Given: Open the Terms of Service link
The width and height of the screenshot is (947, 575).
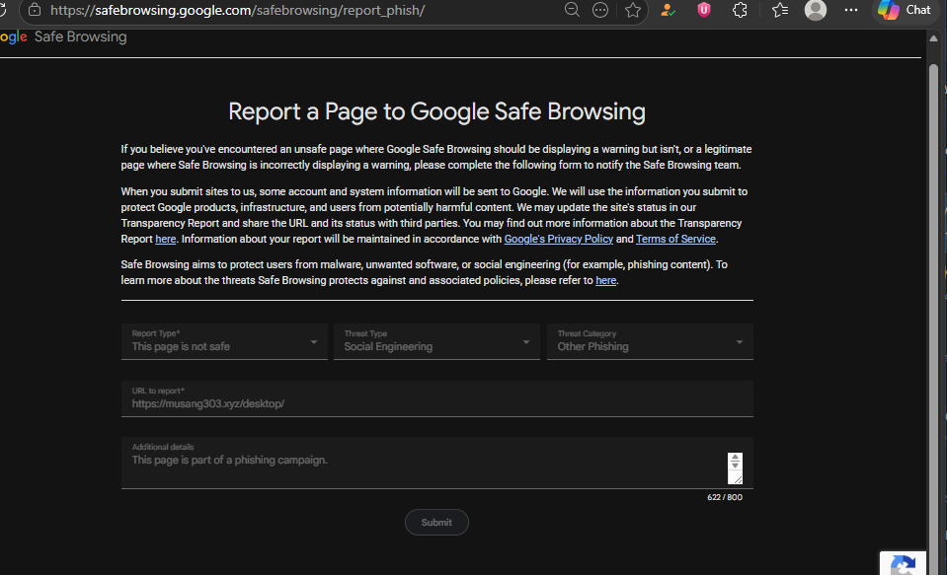Looking at the screenshot, I should pos(675,239).
